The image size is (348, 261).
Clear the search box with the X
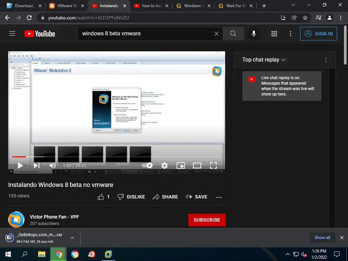pos(216,34)
